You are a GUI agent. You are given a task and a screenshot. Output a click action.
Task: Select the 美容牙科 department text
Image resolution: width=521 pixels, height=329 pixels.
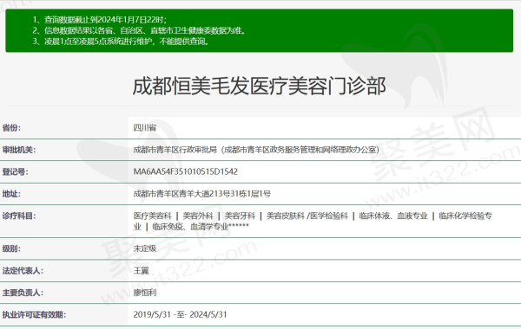(x=240, y=216)
